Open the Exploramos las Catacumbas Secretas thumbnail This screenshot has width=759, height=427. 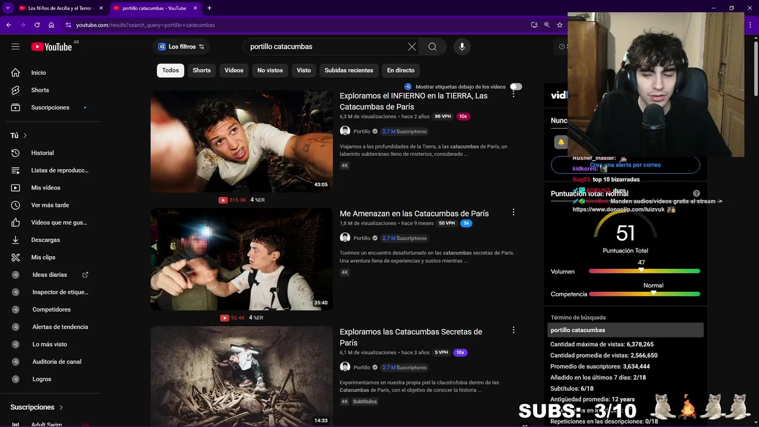tap(241, 376)
